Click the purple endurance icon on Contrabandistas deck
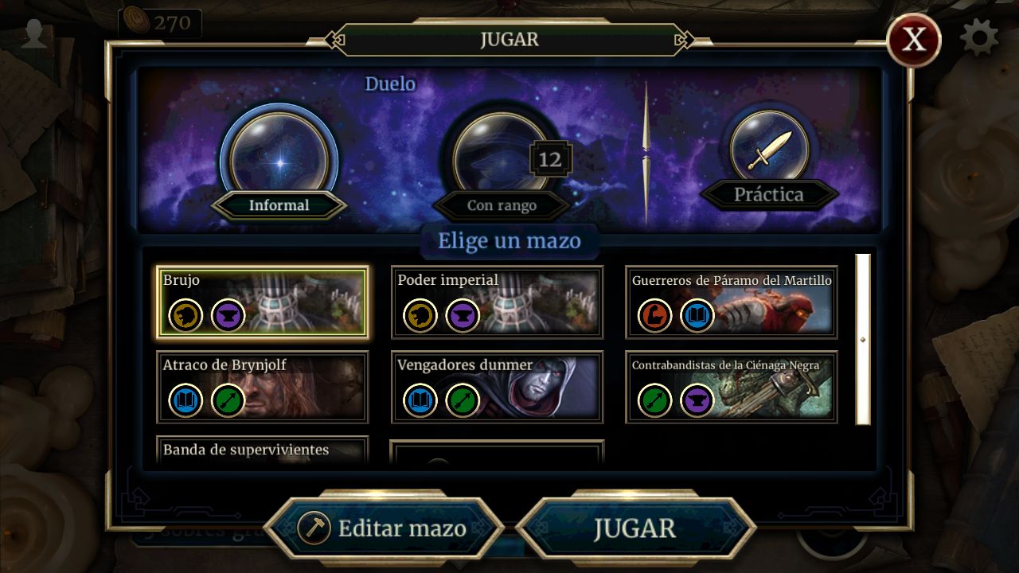This screenshot has width=1019, height=573. click(697, 400)
